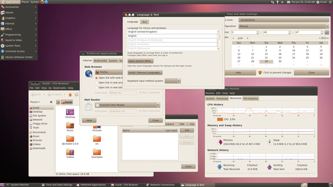The width and height of the screenshot is (333, 187).
Task: Open the Back history dropdown arrow
Action: pyautogui.click(x=44, y=95)
